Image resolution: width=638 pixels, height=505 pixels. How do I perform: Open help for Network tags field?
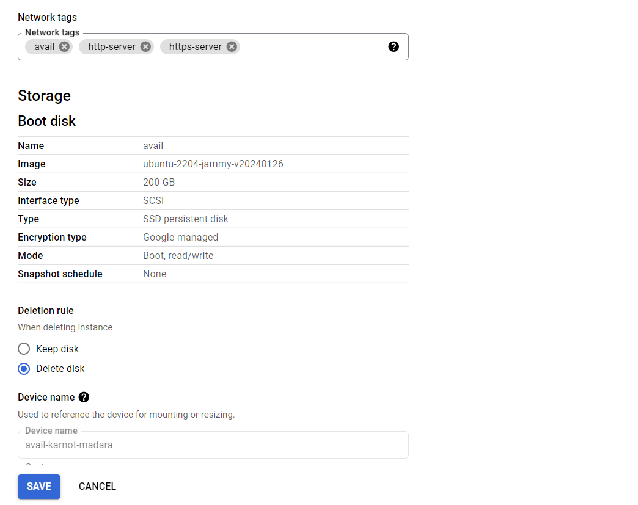point(394,47)
